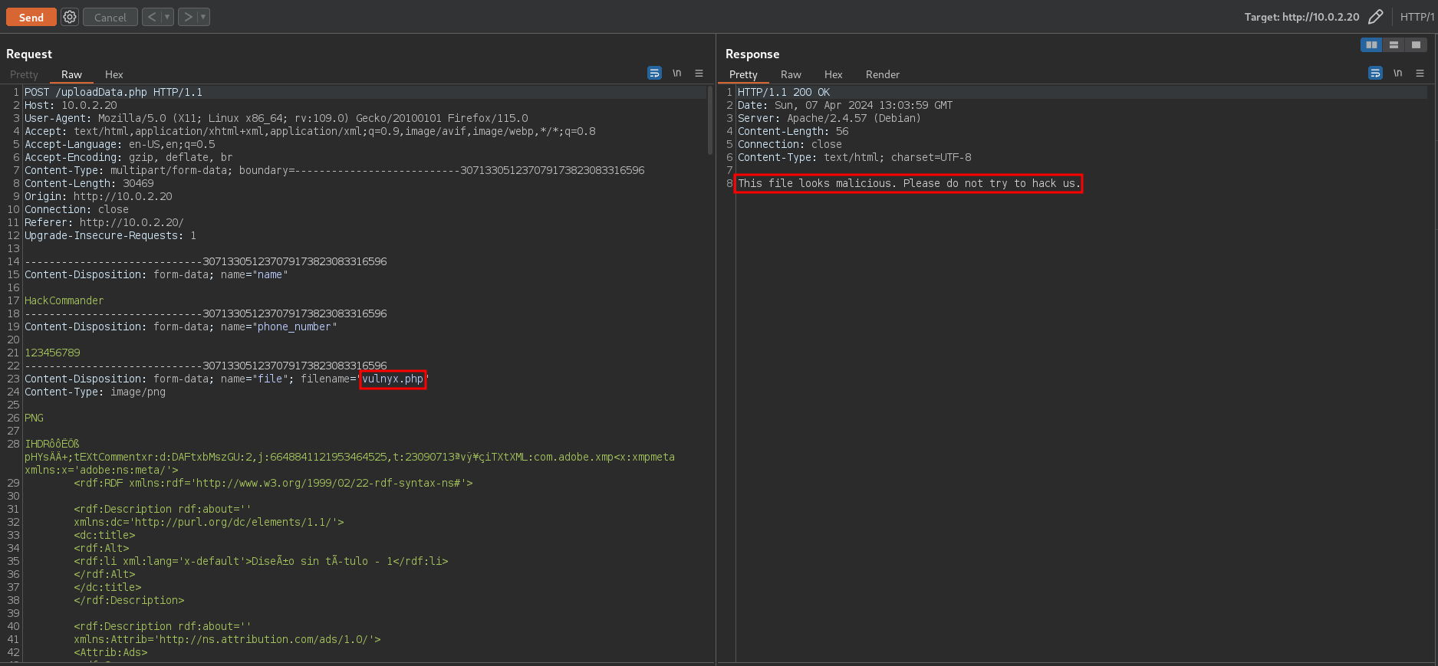Open the Response Render tab

pos(883,74)
